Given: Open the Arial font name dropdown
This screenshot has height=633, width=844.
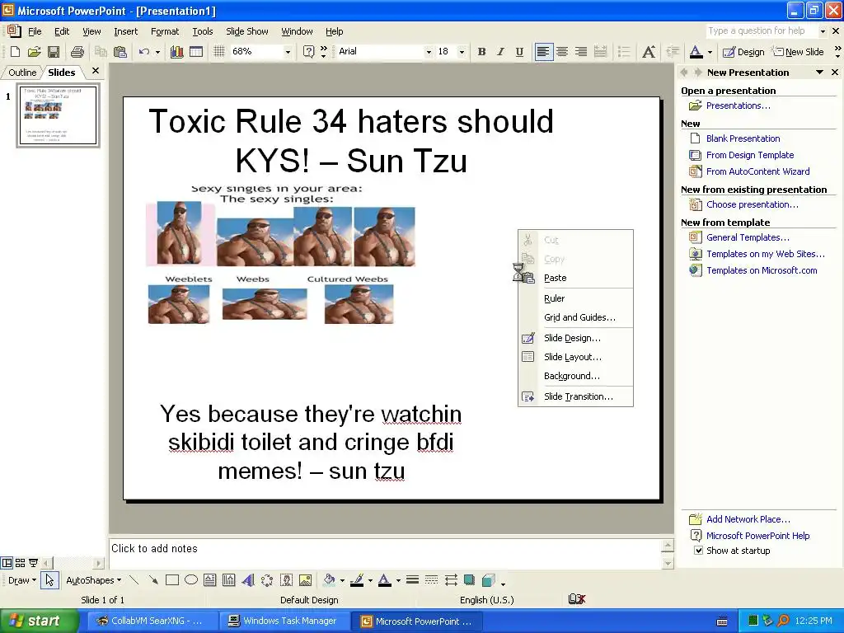Looking at the screenshot, I should (x=429, y=52).
